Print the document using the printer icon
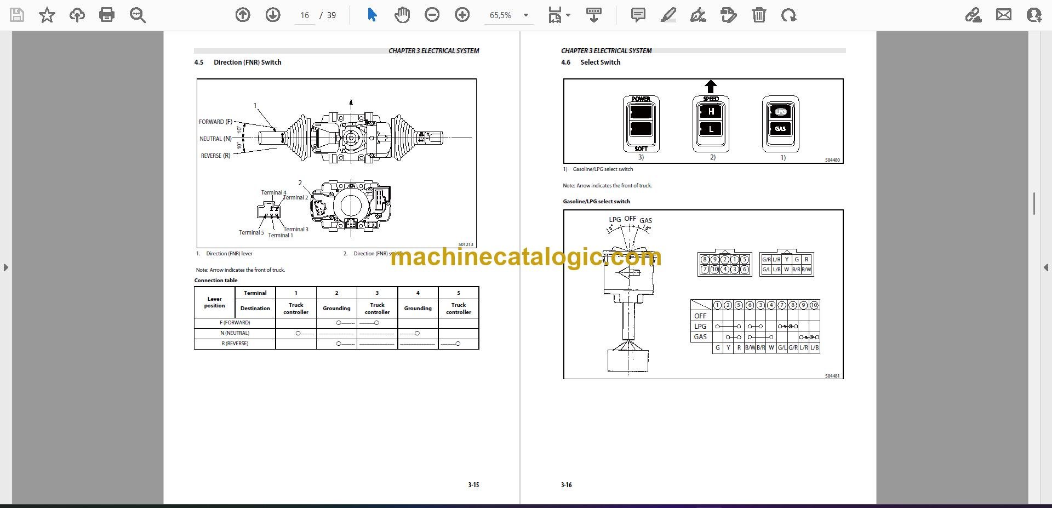 (107, 15)
